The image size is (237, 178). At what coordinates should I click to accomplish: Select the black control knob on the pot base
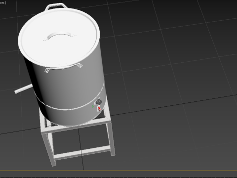(x=98, y=101)
